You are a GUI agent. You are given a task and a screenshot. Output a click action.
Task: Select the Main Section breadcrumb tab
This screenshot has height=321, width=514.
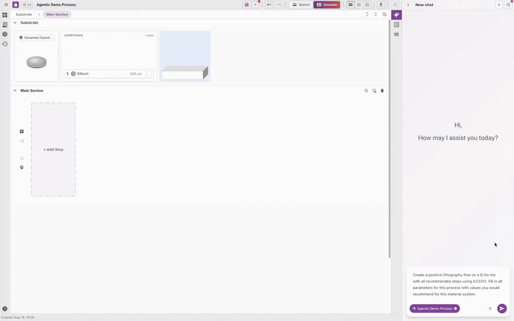pos(57,14)
